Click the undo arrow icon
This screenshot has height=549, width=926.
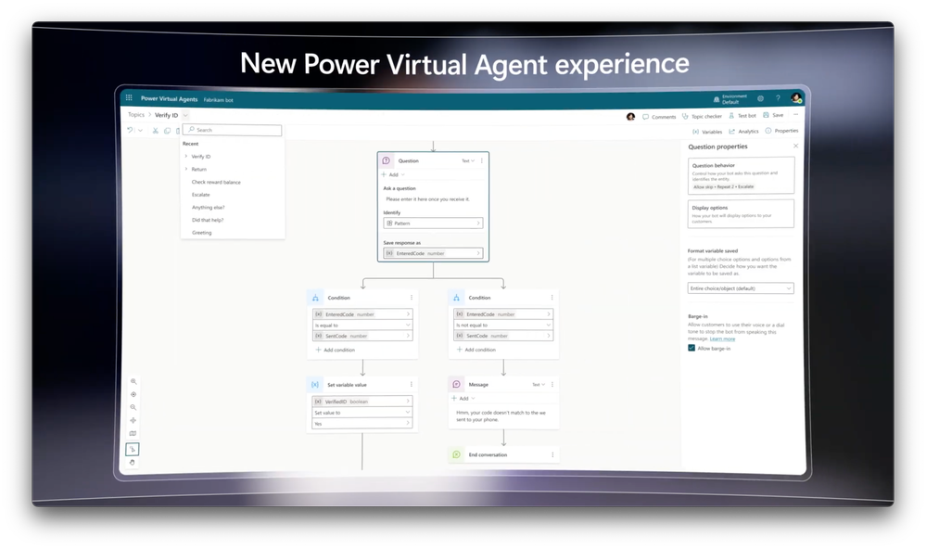click(130, 130)
